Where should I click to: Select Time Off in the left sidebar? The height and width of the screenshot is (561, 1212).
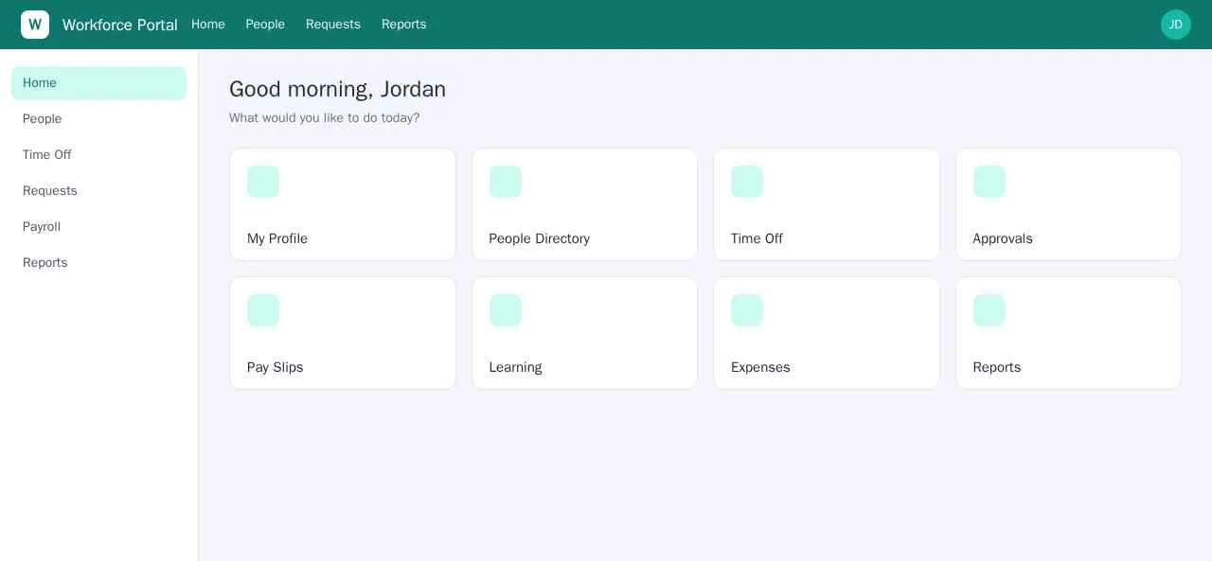tap(98, 155)
